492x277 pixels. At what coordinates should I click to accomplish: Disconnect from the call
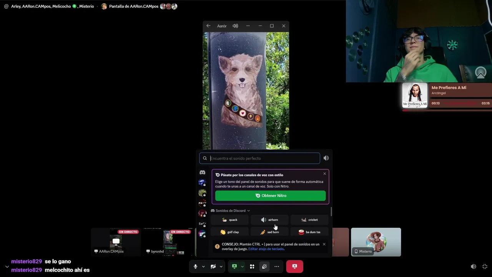coord(294,266)
